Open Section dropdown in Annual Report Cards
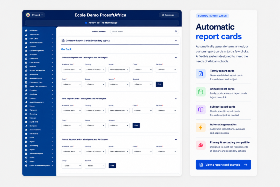Image resolution: width=280 pixels, height=187 pixels. click(166, 151)
